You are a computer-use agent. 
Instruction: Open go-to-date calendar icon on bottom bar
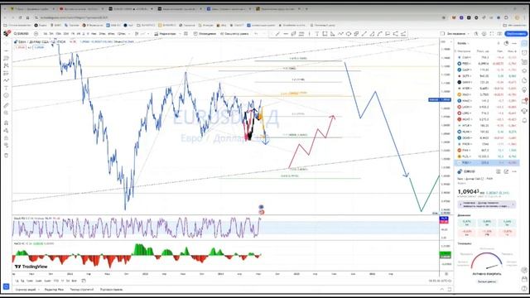coord(84,281)
